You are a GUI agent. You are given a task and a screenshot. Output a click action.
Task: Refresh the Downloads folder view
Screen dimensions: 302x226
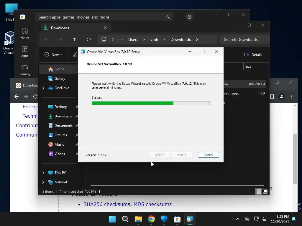pos(89,39)
